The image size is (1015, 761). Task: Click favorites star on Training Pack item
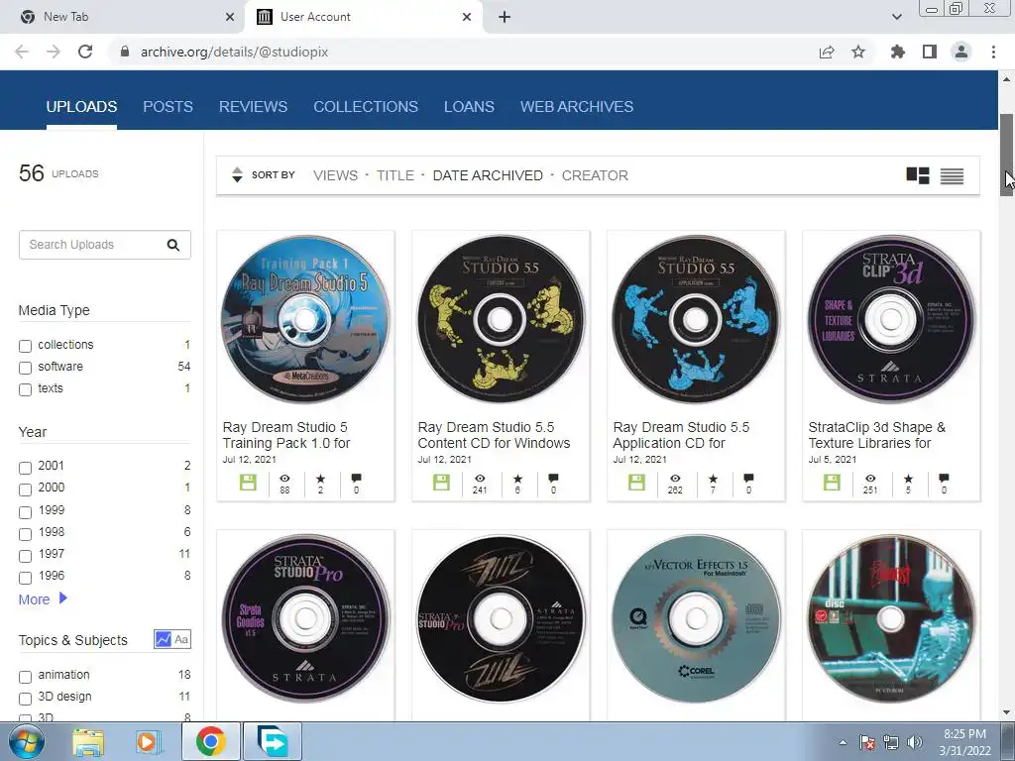(x=320, y=479)
